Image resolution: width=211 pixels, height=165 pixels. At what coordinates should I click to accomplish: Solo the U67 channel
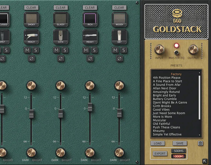point(124,50)
